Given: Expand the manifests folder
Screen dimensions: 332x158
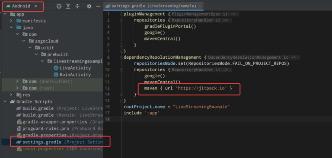Looking at the screenshot, I should point(11,21).
